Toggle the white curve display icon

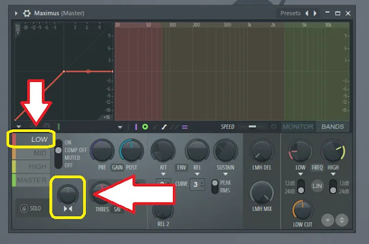click(164, 127)
